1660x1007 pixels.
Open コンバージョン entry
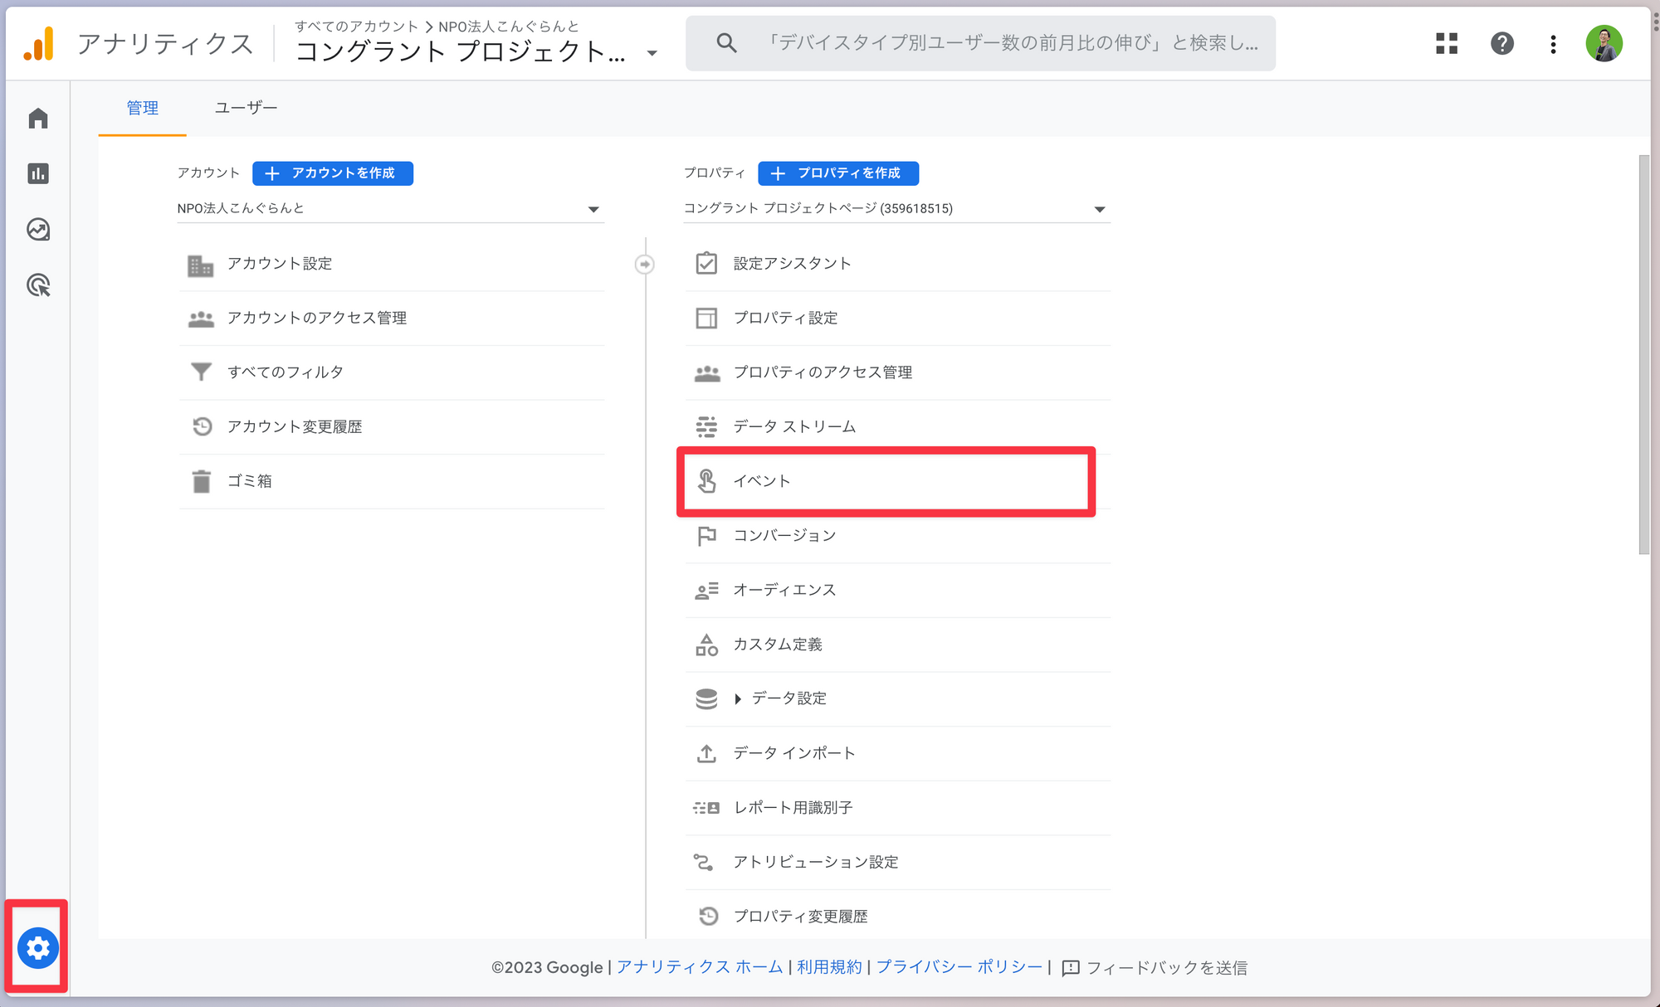897,536
